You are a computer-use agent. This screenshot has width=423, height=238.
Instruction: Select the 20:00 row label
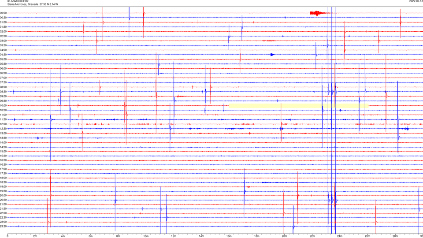[x=4, y=195]
